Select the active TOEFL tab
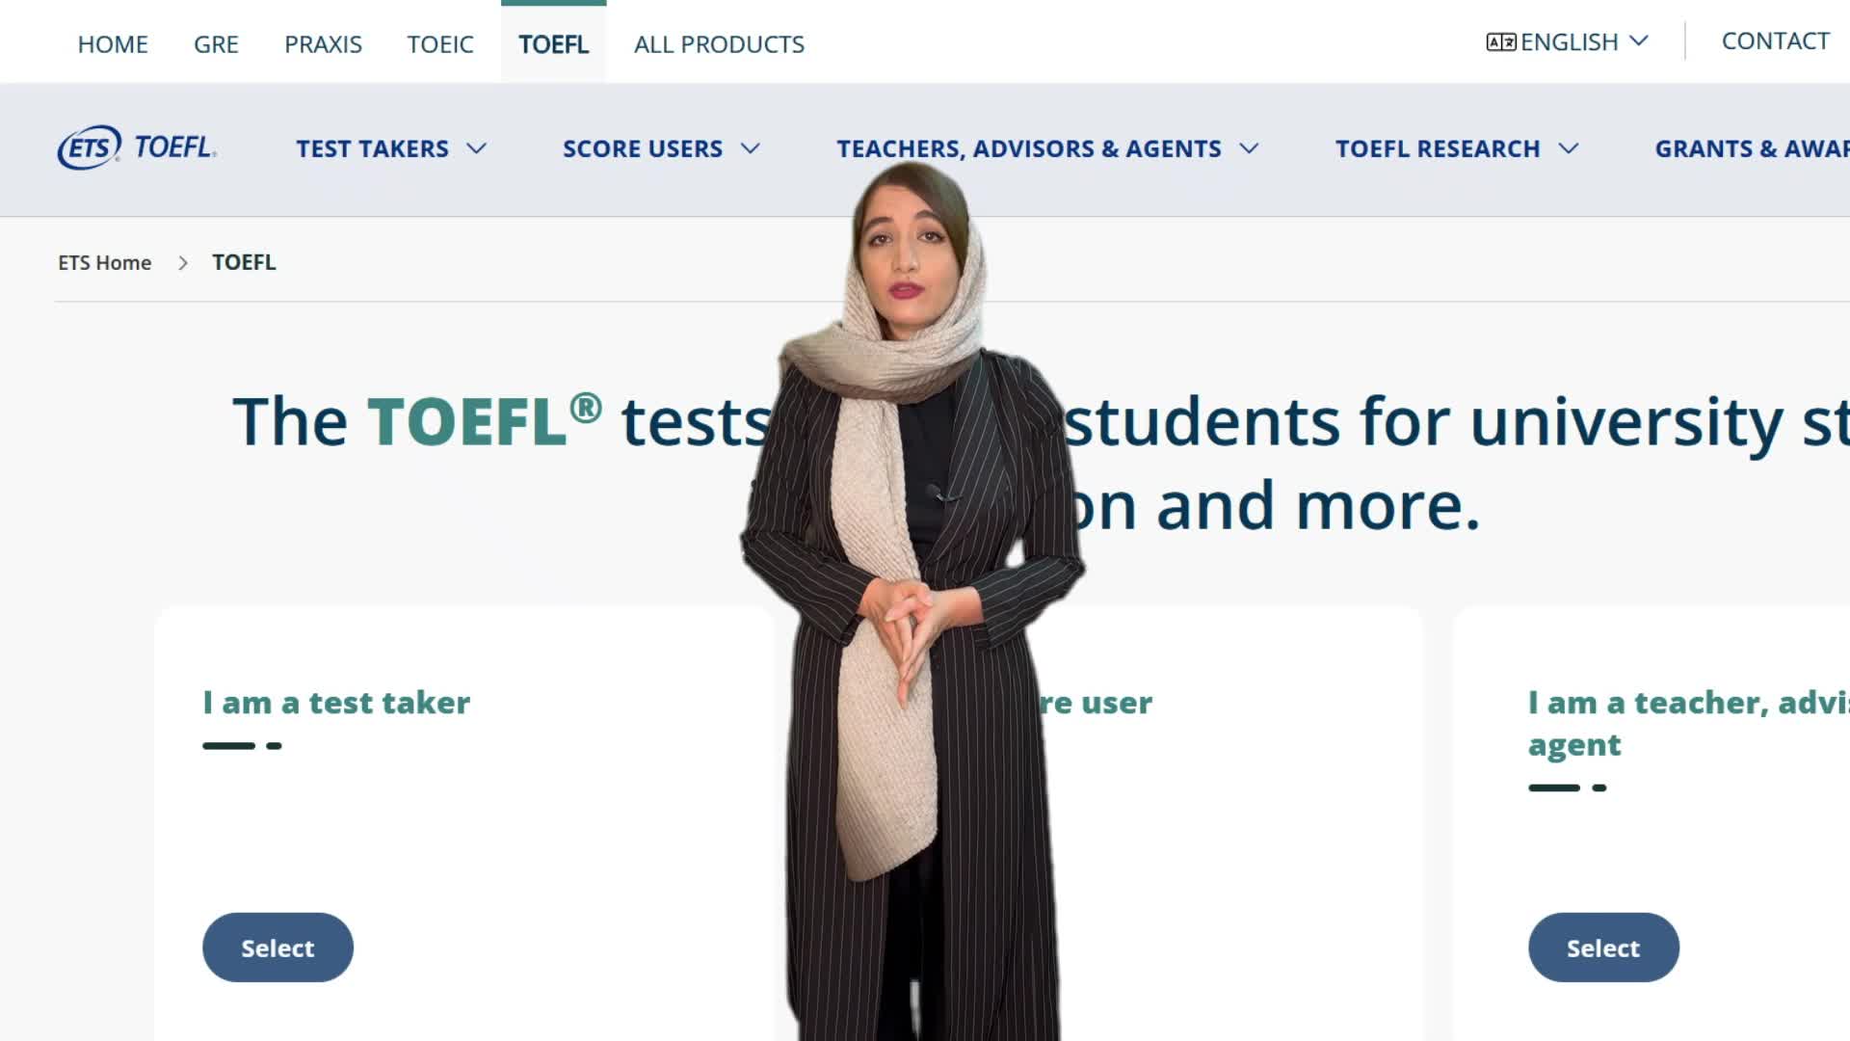The width and height of the screenshot is (1850, 1041). point(553,44)
